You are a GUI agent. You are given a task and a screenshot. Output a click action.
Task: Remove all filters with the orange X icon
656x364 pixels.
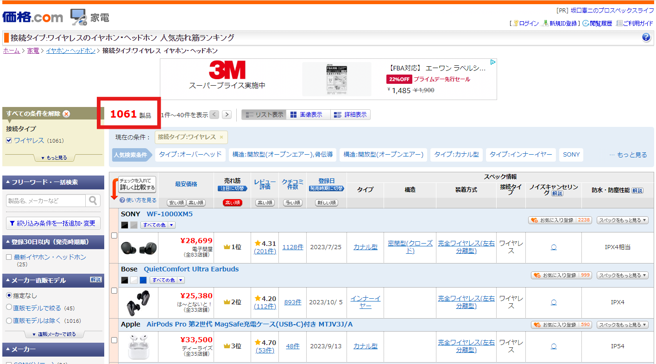click(x=66, y=114)
